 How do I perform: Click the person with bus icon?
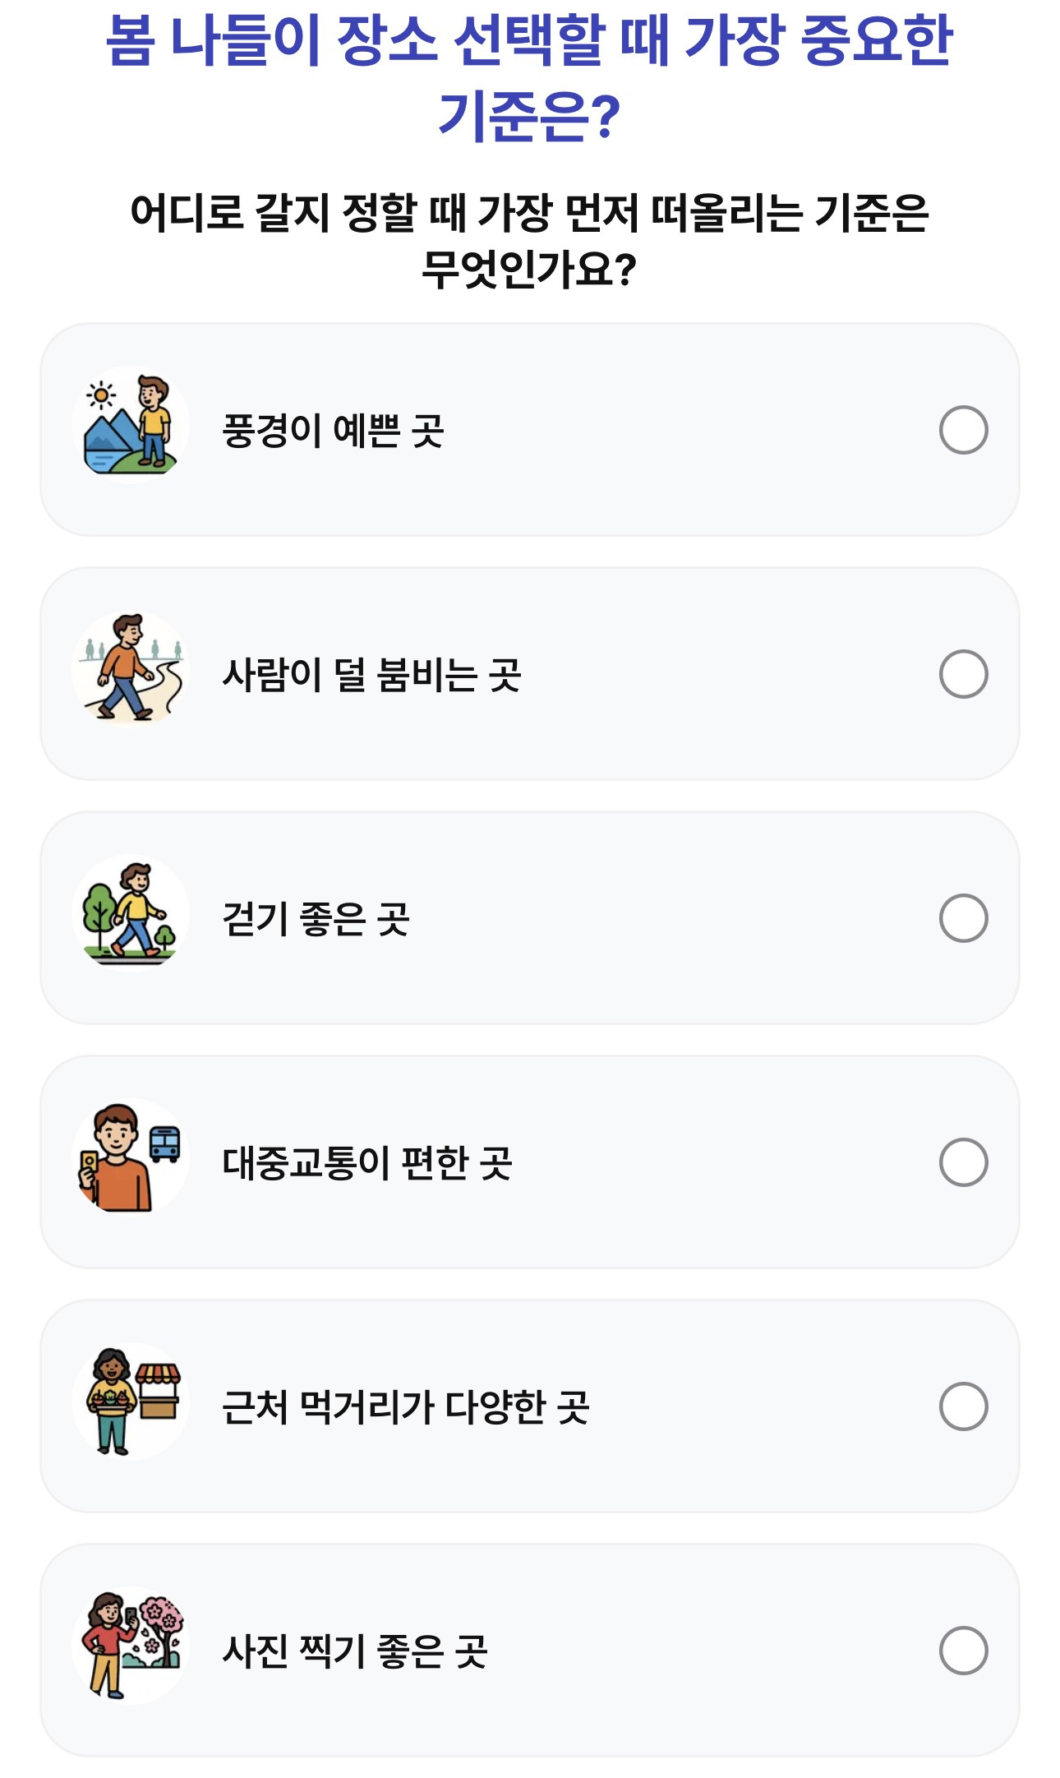[130, 1158]
